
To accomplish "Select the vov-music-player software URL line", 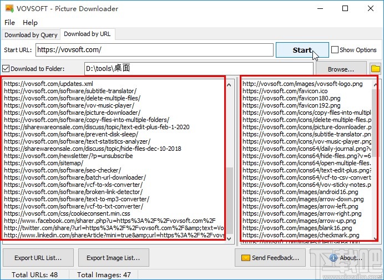I will 69,105.
